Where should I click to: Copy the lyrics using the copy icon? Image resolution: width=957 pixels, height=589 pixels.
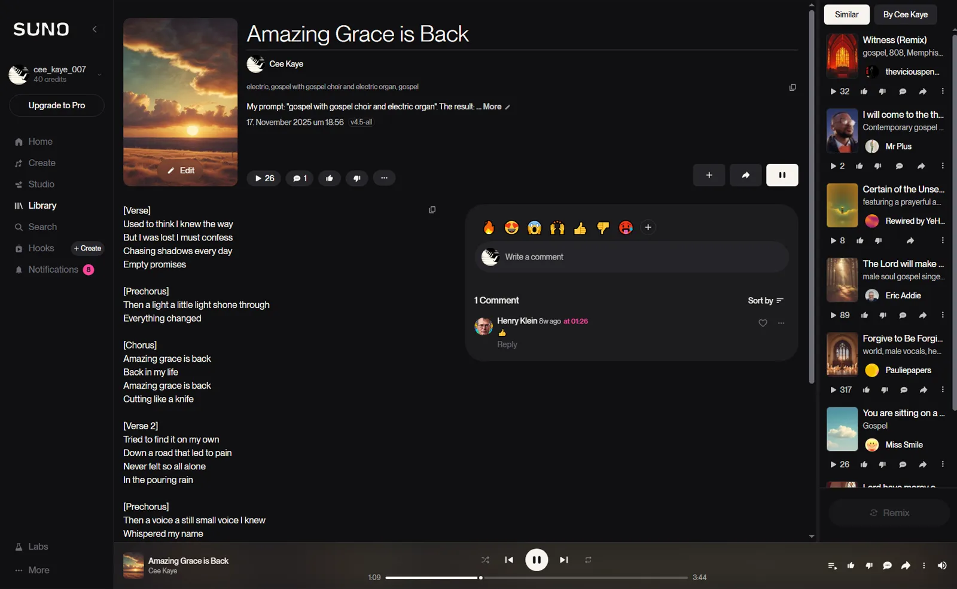[432, 210]
